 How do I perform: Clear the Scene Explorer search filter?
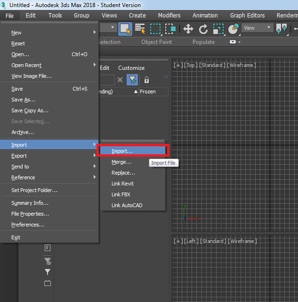tap(120, 80)
